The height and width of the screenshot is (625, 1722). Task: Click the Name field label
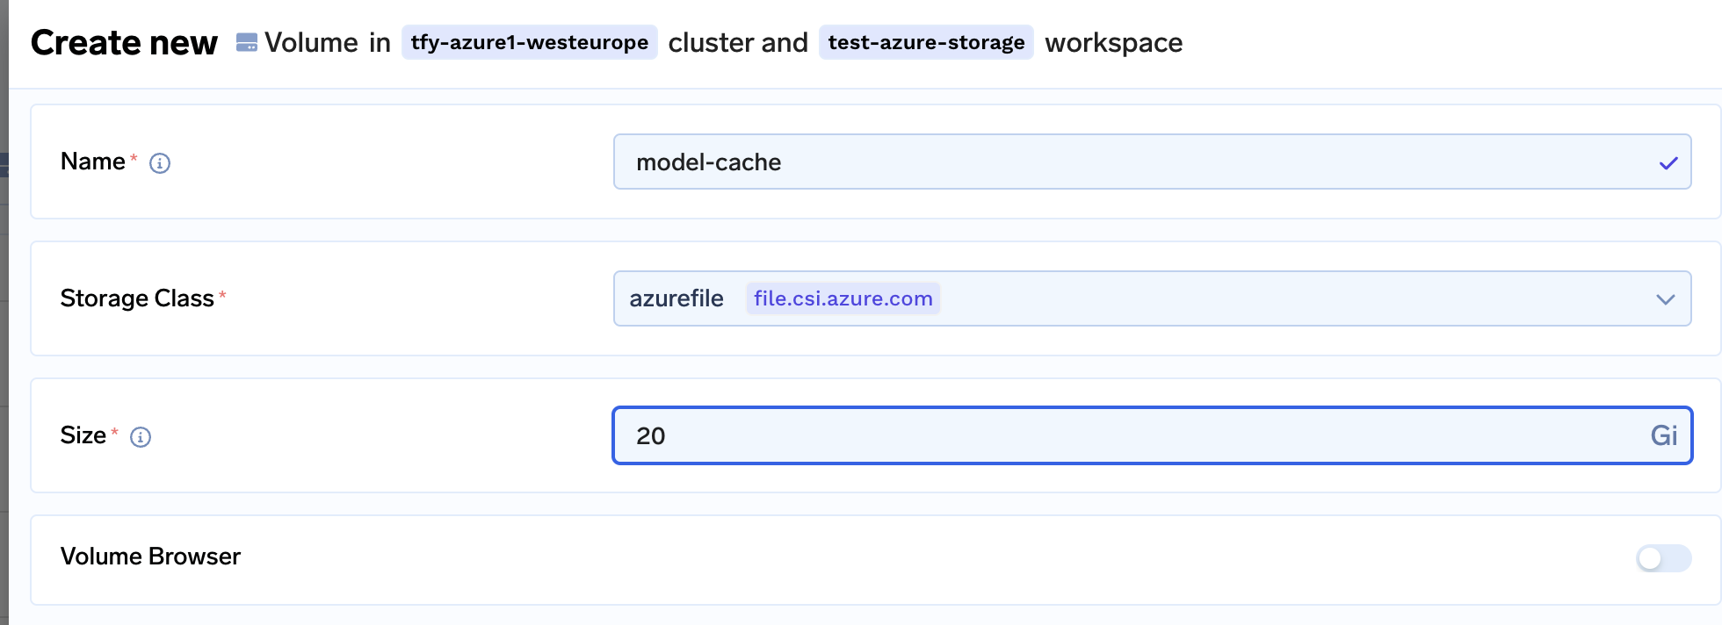92,162
